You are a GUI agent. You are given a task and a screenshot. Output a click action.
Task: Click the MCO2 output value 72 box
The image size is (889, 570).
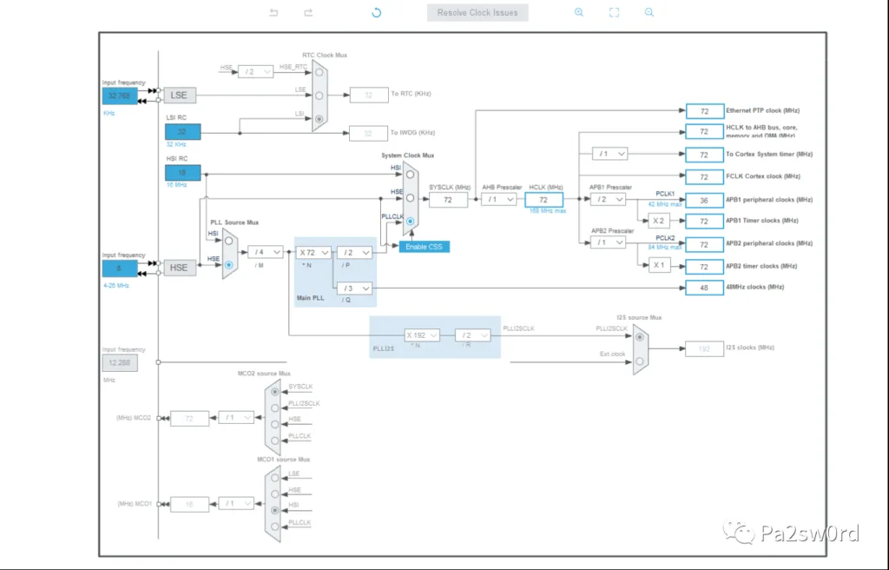(x=190, y=419)
